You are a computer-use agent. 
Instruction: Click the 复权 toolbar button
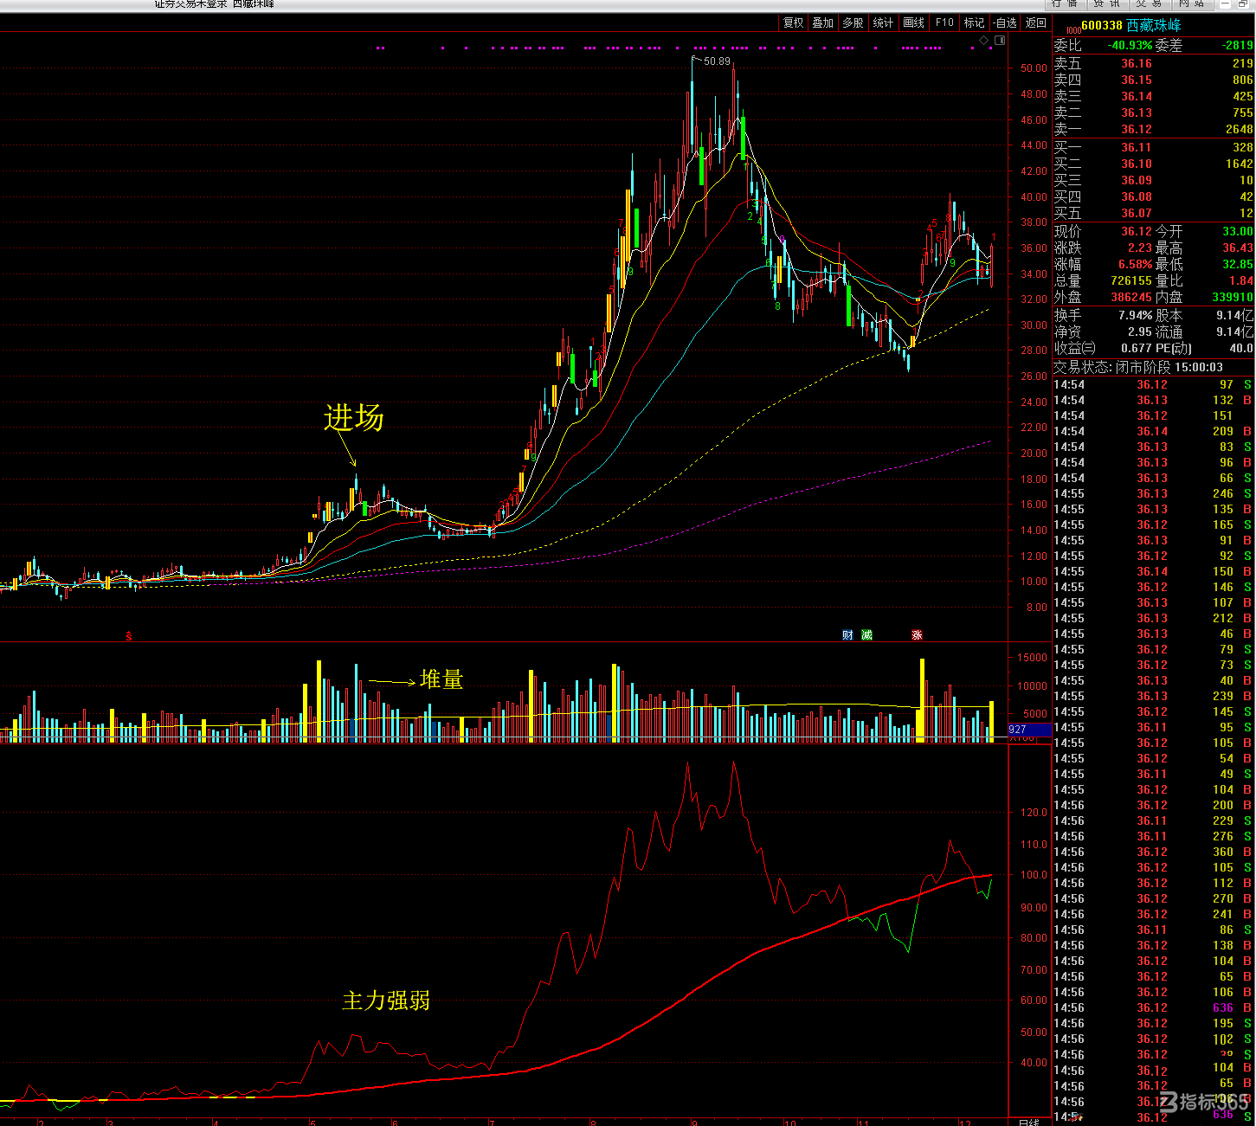tap(793, 23)
